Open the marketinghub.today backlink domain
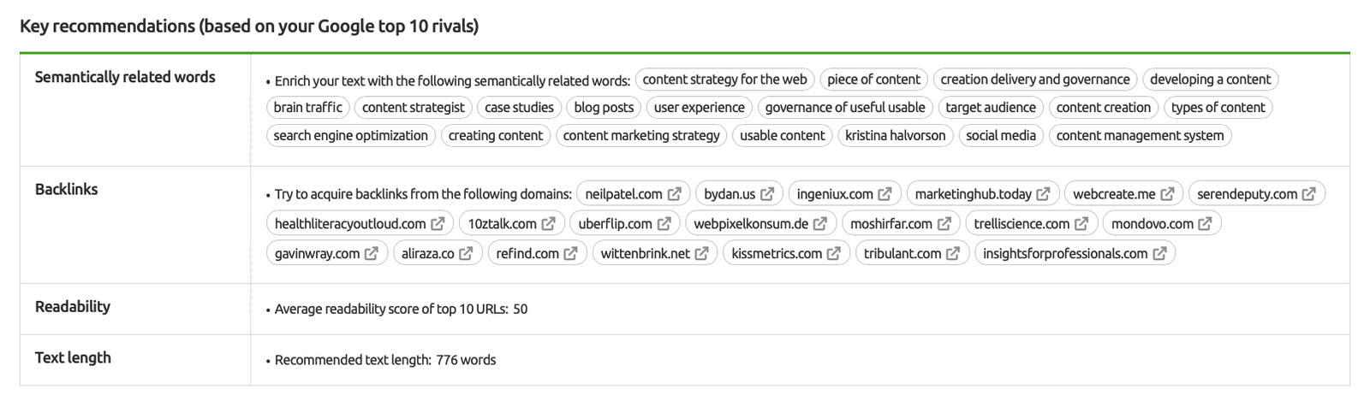The width and height of the screenshot is (1370, 413). click(x=973, y=194)
